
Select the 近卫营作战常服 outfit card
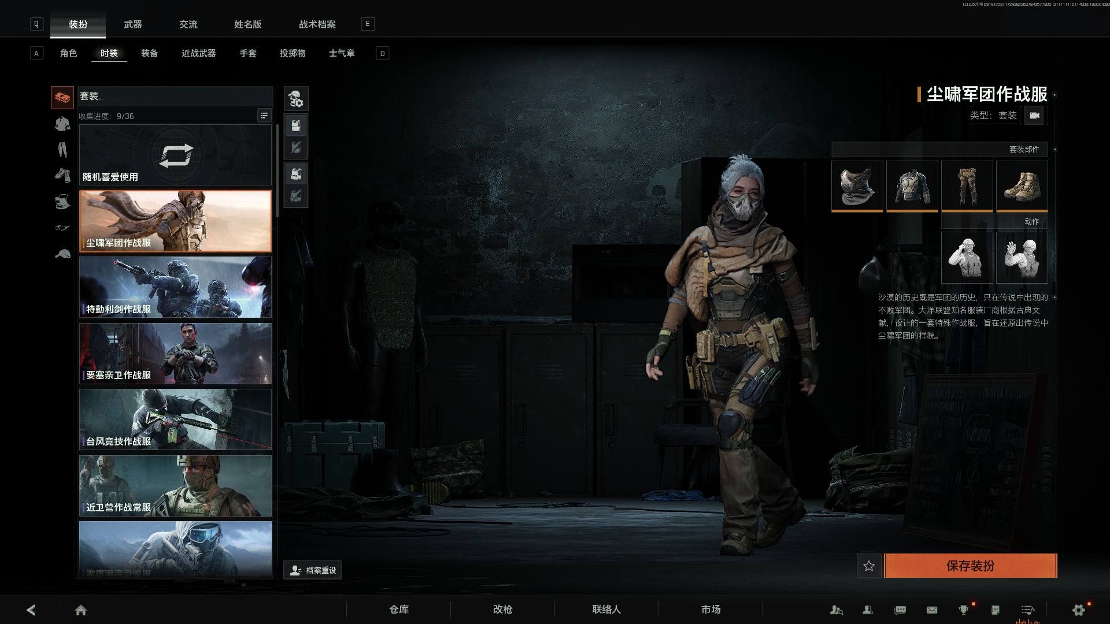tap(175, 486)
